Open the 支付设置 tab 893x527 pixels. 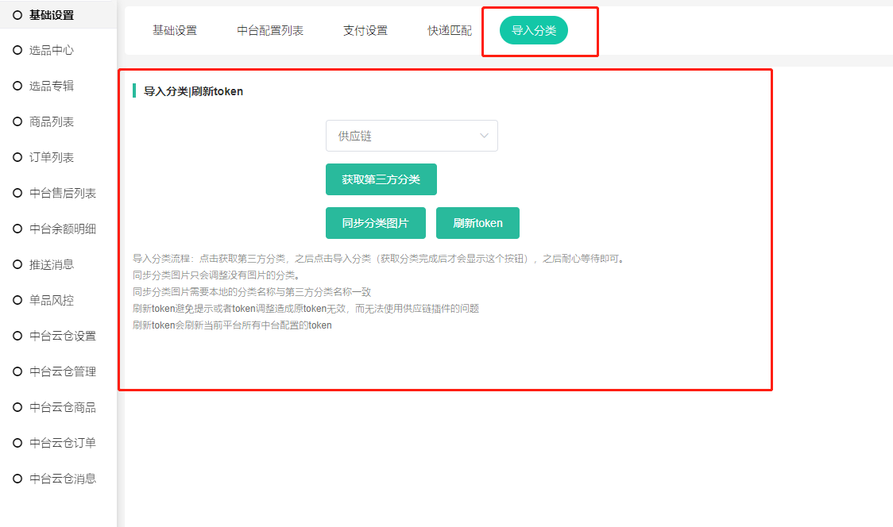365,31
